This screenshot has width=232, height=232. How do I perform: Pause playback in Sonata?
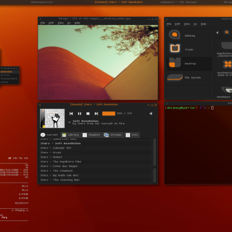(x=79, y=114)
